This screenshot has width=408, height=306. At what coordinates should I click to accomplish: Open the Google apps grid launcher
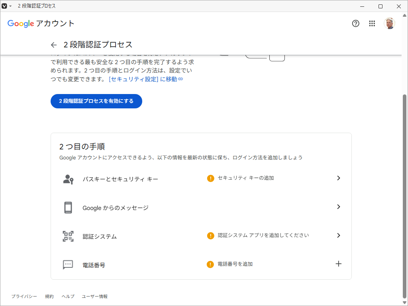click(372, 24)
